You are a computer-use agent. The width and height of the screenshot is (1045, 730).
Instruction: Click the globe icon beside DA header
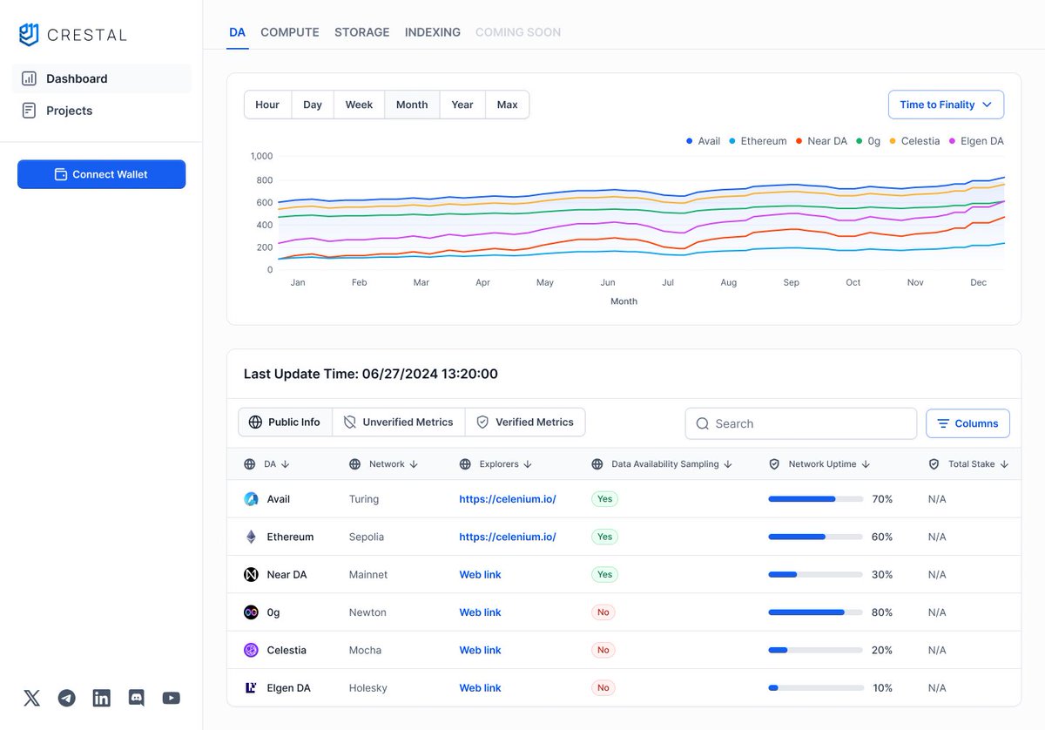(250, 464)
